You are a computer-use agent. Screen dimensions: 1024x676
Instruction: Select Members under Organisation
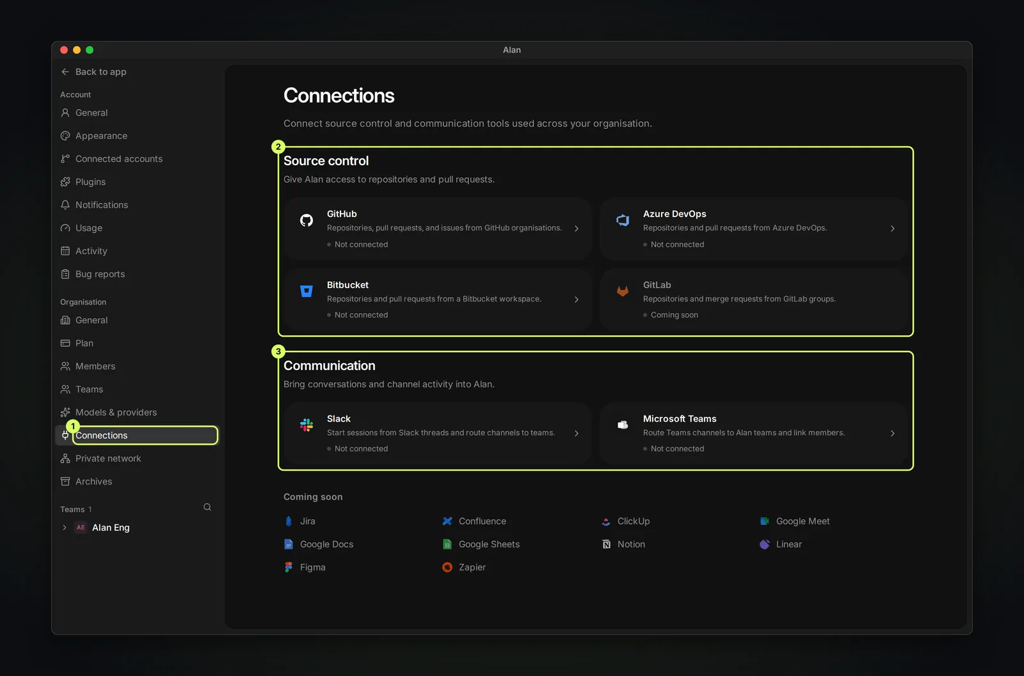[138, 366]
